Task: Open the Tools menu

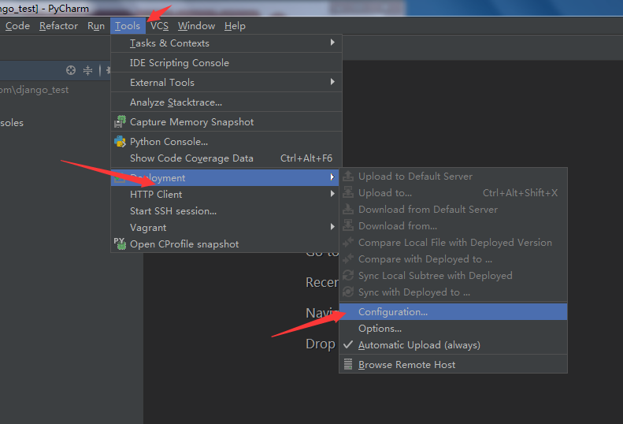Action: [x=128, y=26]
